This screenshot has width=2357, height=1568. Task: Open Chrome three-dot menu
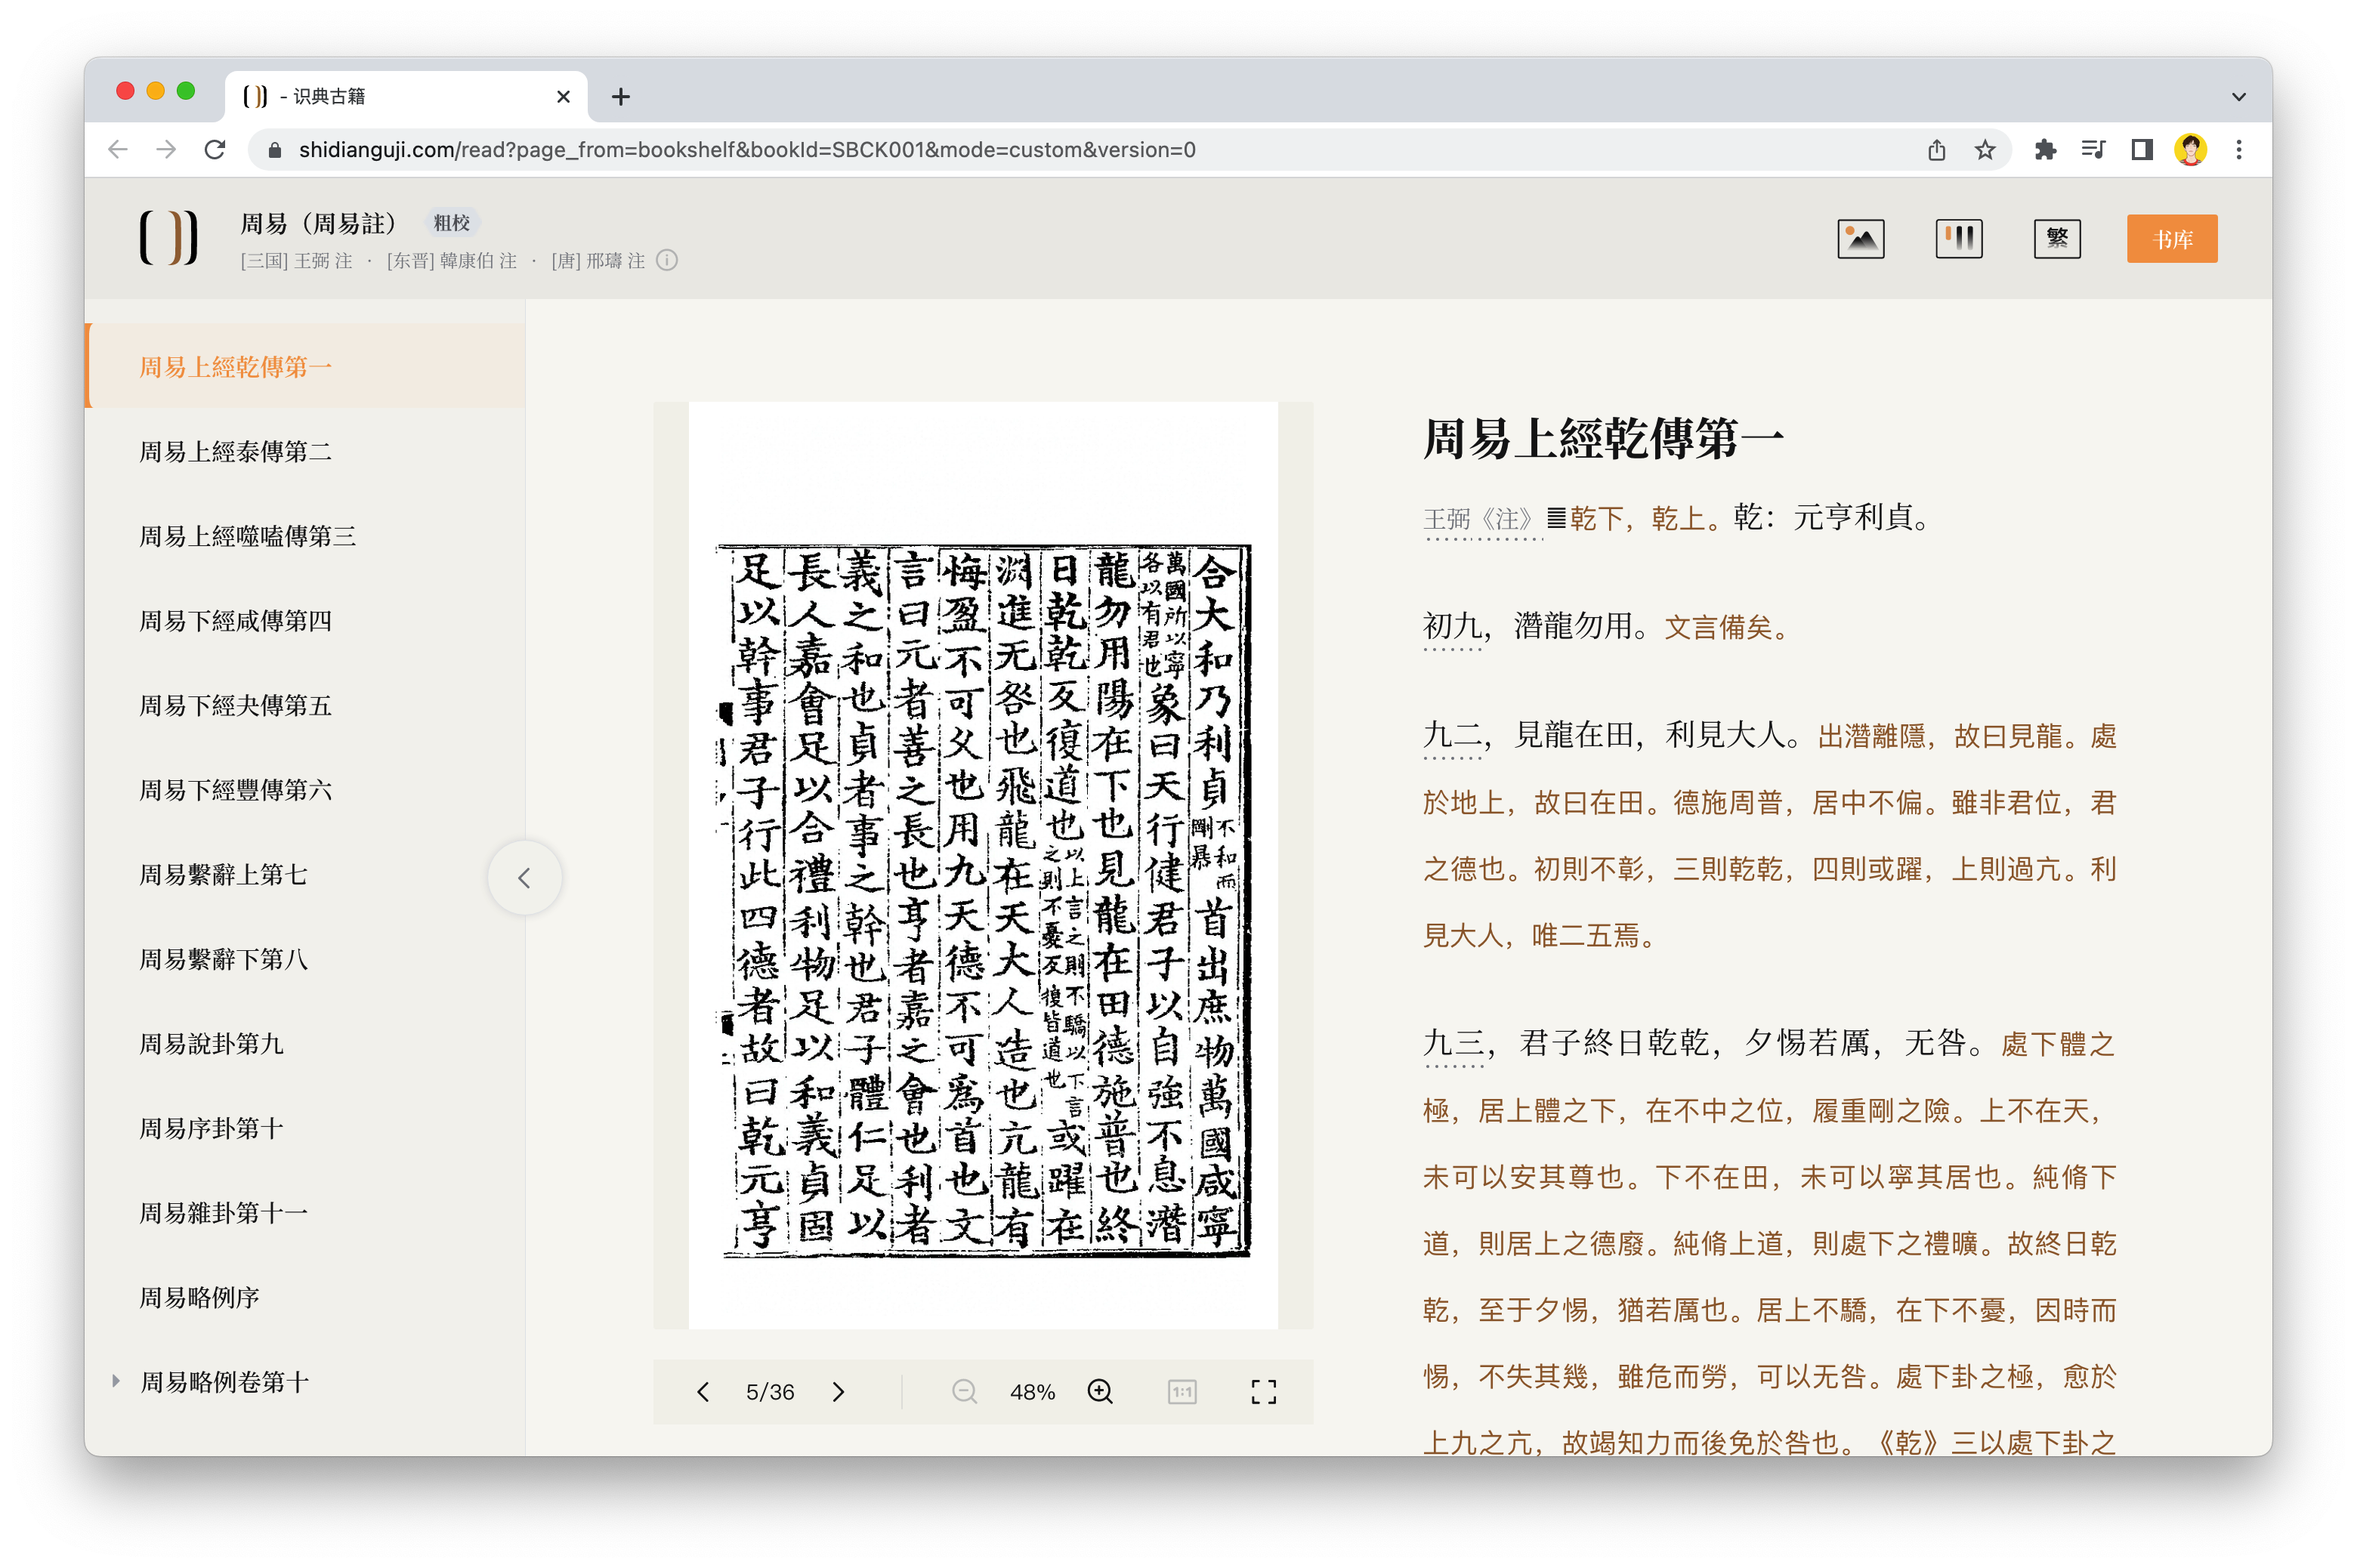pos(2239,150)
